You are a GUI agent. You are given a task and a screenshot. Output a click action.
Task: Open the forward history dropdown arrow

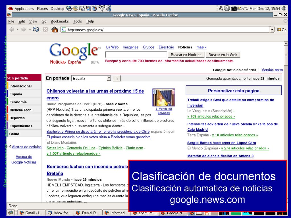[x=30, y=30]
